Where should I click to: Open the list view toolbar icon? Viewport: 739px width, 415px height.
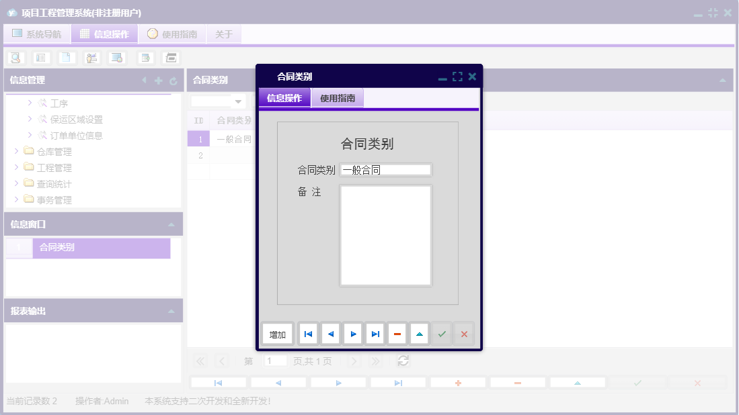click(40, 57)
